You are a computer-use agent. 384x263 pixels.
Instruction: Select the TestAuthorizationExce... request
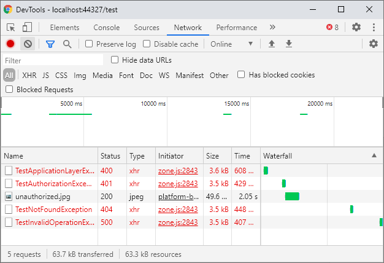[53, 184]
